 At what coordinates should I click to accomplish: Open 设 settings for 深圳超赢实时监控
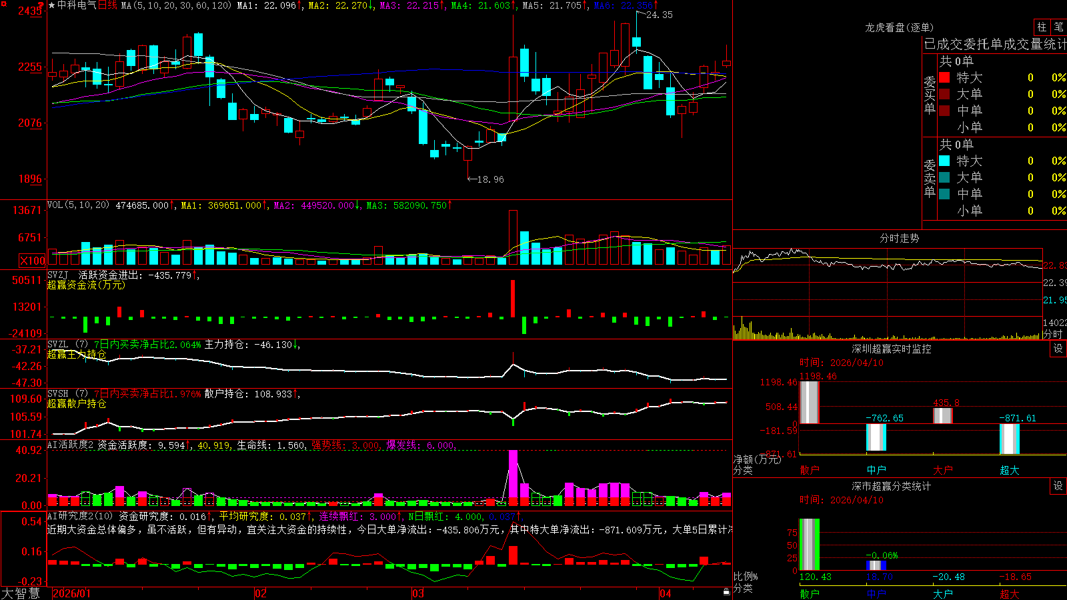tap(1058, 349)
